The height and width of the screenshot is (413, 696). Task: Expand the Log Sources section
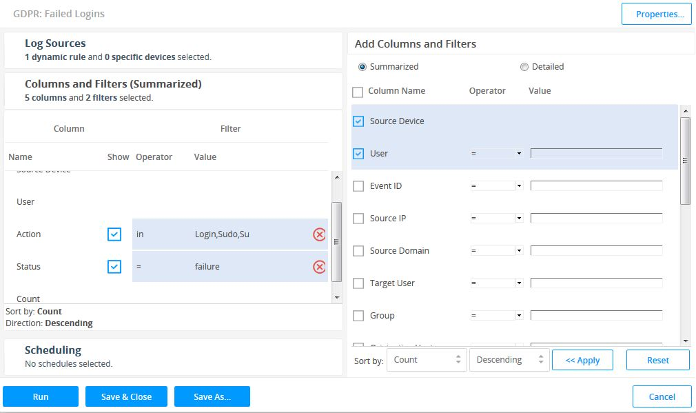point(55,43)
